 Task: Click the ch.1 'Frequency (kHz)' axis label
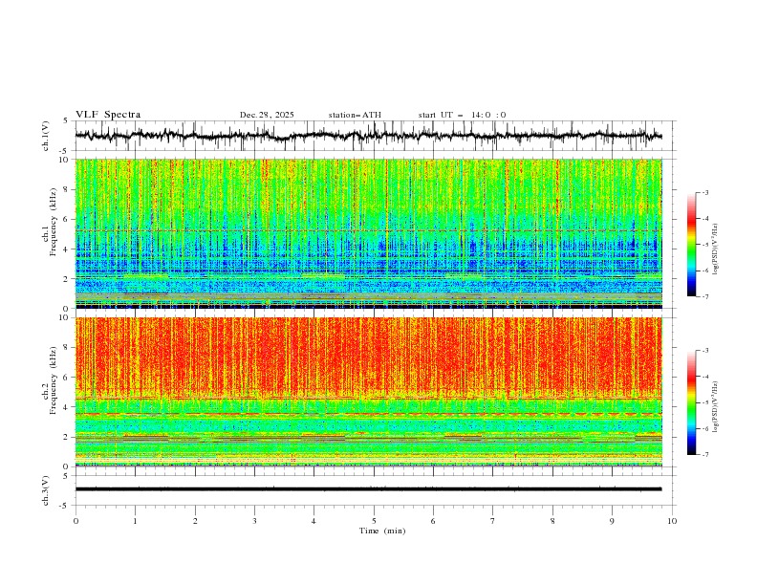tap(54, 220)
